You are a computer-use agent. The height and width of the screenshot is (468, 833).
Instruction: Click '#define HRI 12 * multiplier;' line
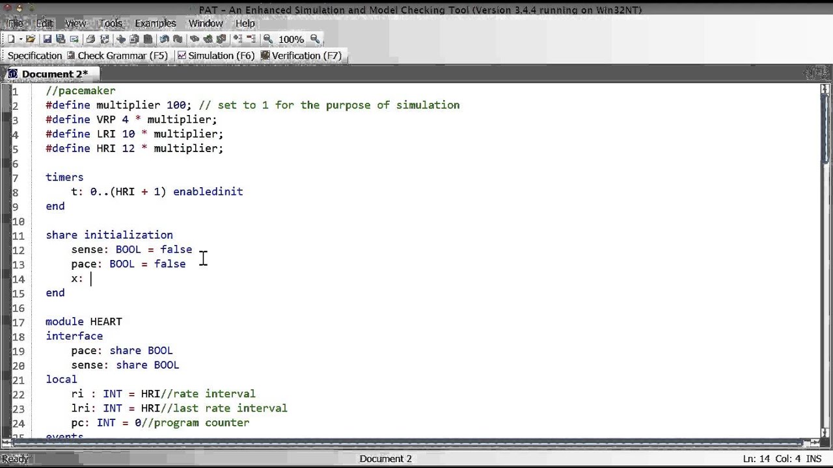[135, 148]
